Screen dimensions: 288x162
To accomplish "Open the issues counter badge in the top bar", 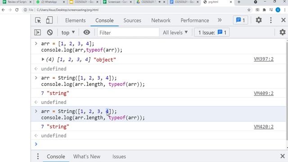I will [x=240, y=20].
